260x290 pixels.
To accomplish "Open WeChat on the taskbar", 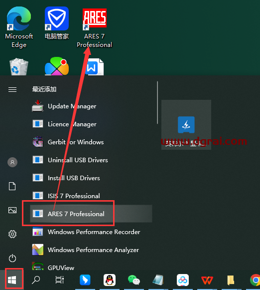I will coord(134,280).
